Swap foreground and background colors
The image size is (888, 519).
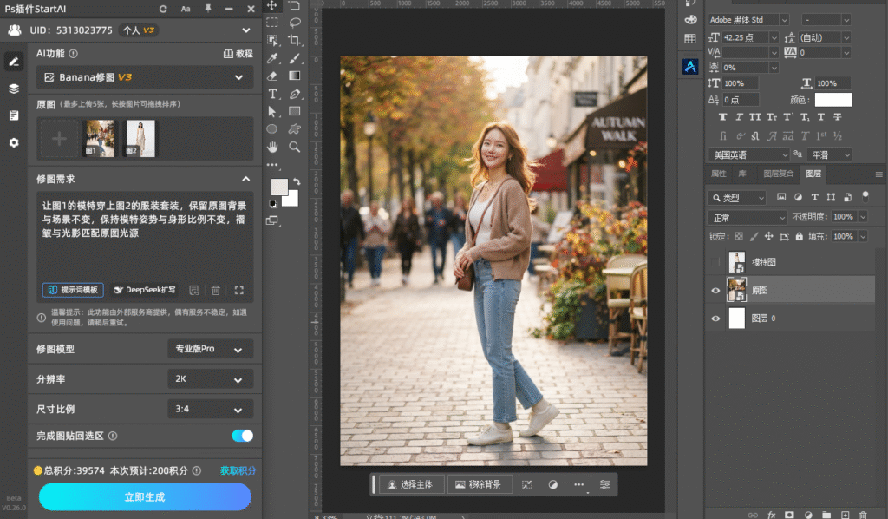[297, 182]
